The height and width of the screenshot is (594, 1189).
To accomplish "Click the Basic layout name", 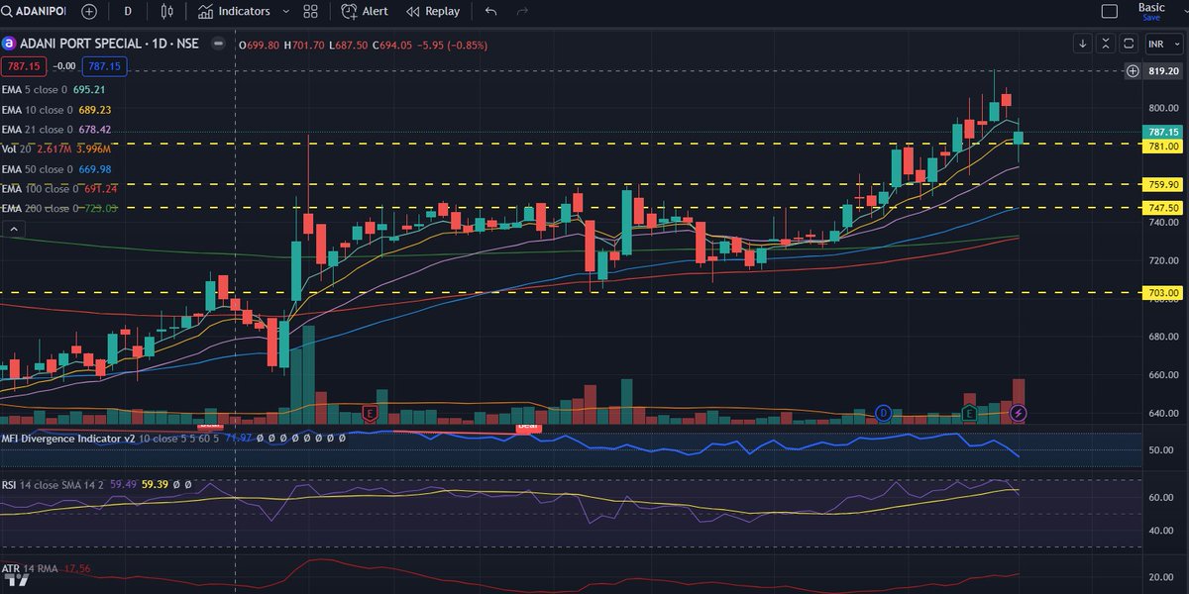I will pos(1150,7).
